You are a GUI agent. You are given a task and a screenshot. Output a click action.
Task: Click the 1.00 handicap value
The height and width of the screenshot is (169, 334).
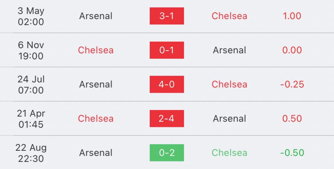292,16
